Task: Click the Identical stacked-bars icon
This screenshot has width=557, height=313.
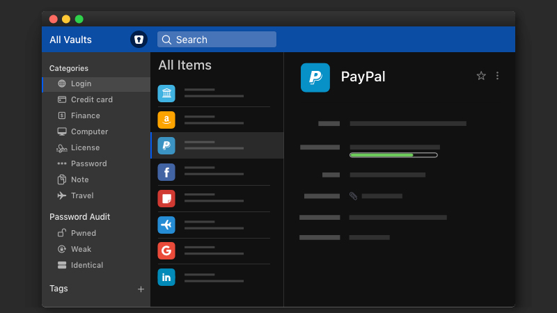Action: click(x=62, y=265)
